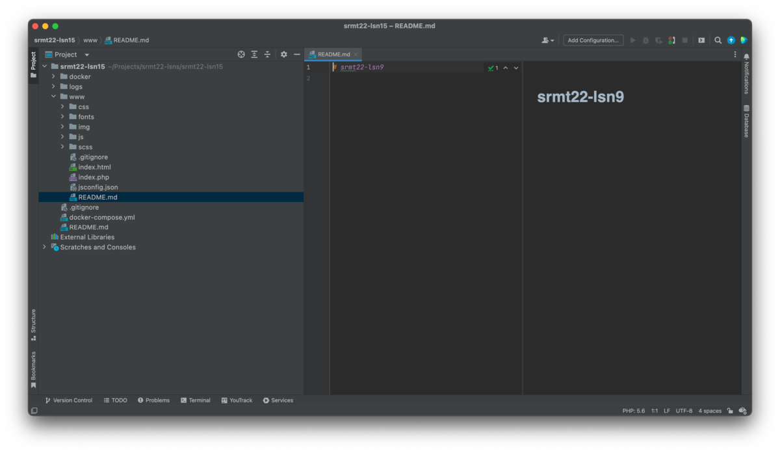Expand the img folder

coord(63,127)
